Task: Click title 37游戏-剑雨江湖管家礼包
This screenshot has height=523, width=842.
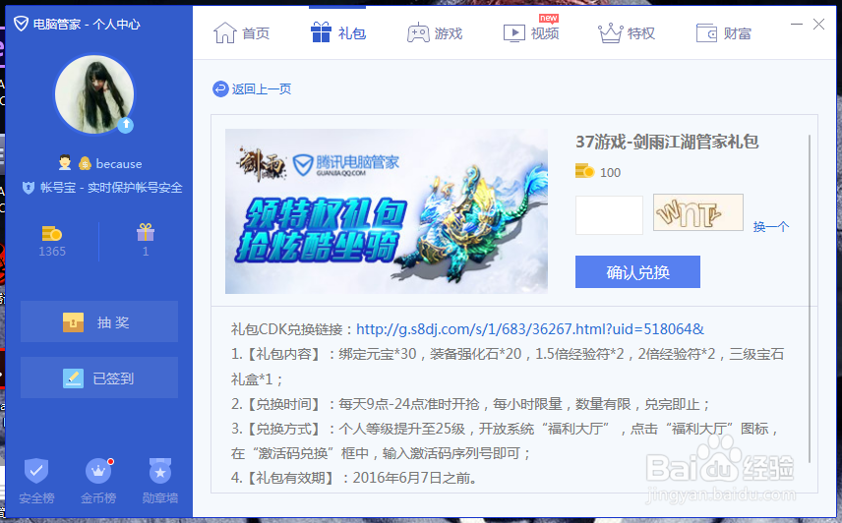Action: [667, 142]
